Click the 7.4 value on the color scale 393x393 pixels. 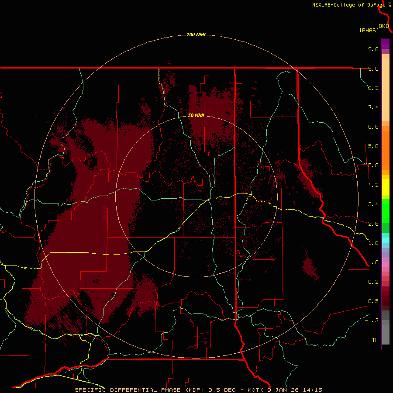click(x=373, y=107)
